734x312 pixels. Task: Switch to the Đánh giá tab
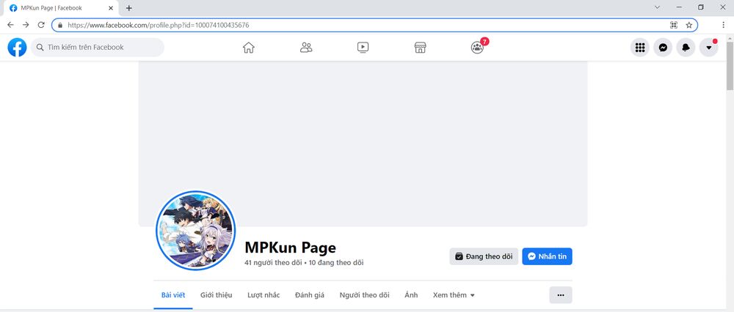309,295
